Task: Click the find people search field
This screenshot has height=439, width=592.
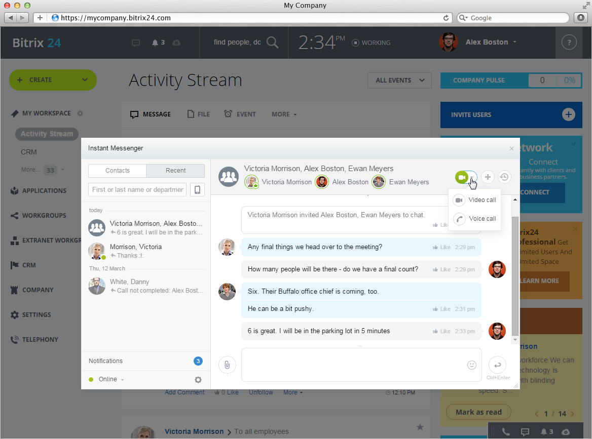Action: click(237, 42)
